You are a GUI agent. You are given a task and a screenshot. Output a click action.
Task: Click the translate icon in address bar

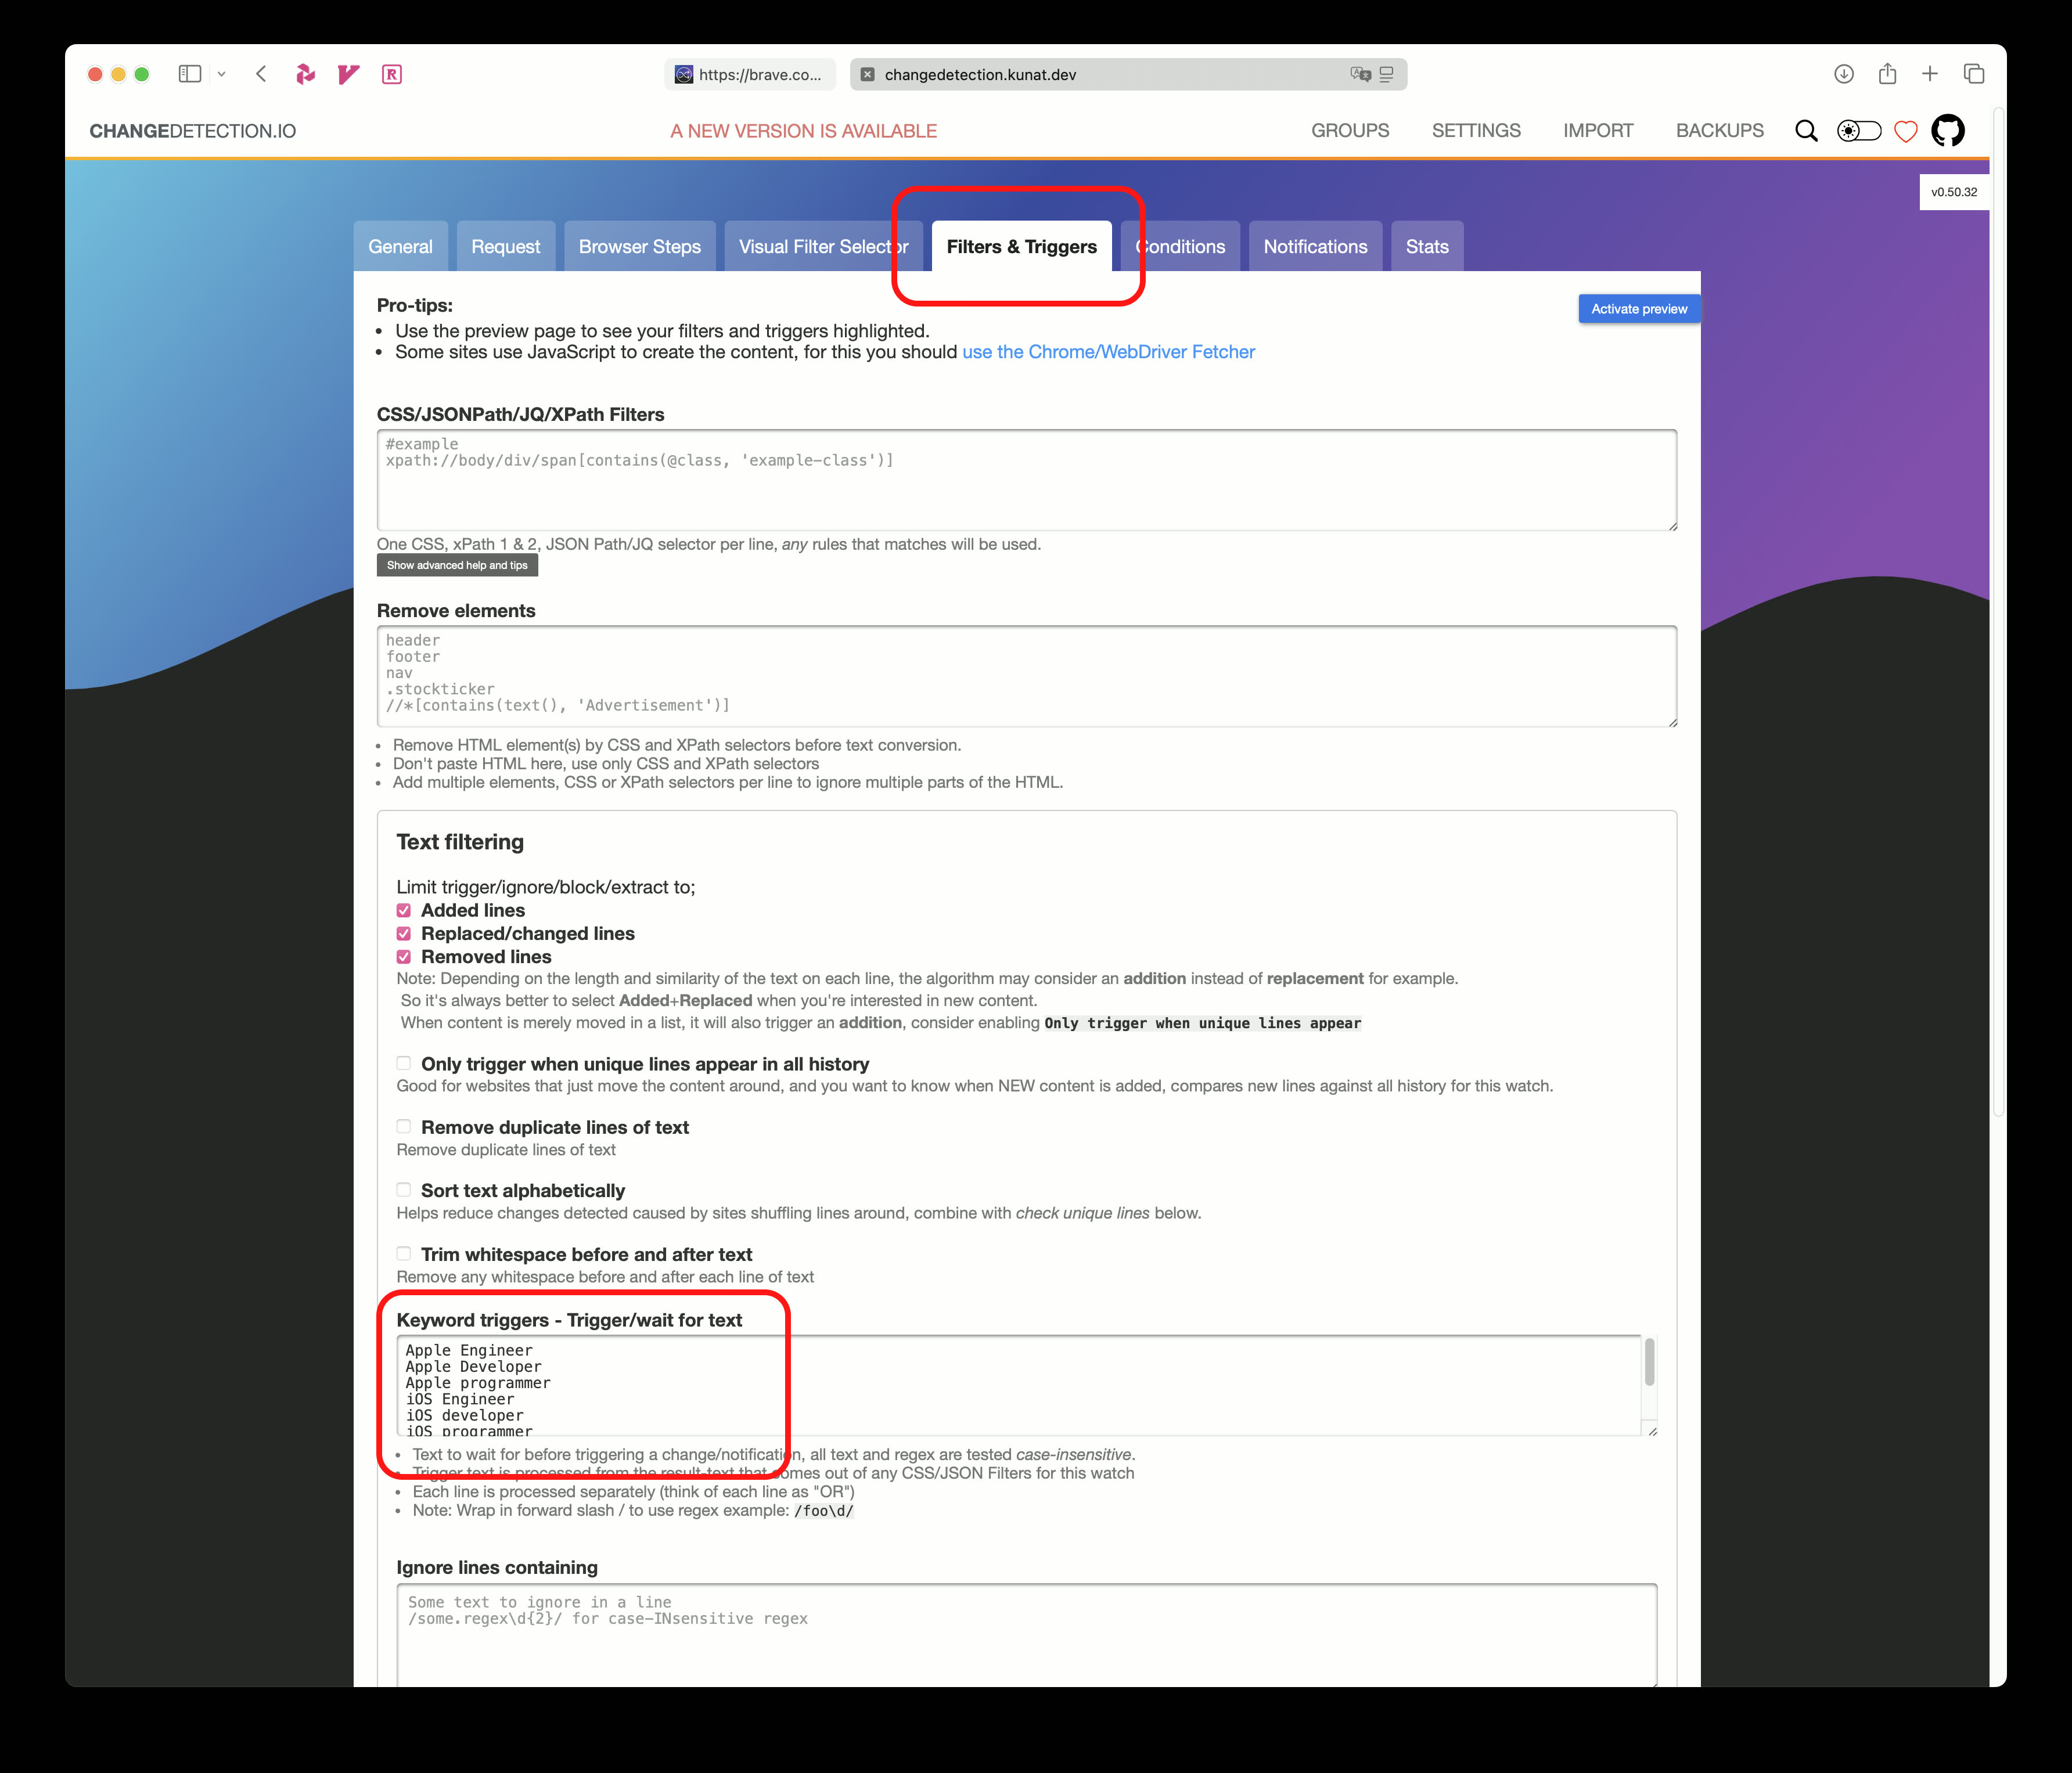click(x=1360, y=74)
